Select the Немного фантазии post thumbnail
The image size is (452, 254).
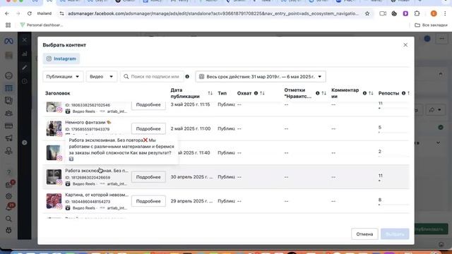[x=54, y=128]
